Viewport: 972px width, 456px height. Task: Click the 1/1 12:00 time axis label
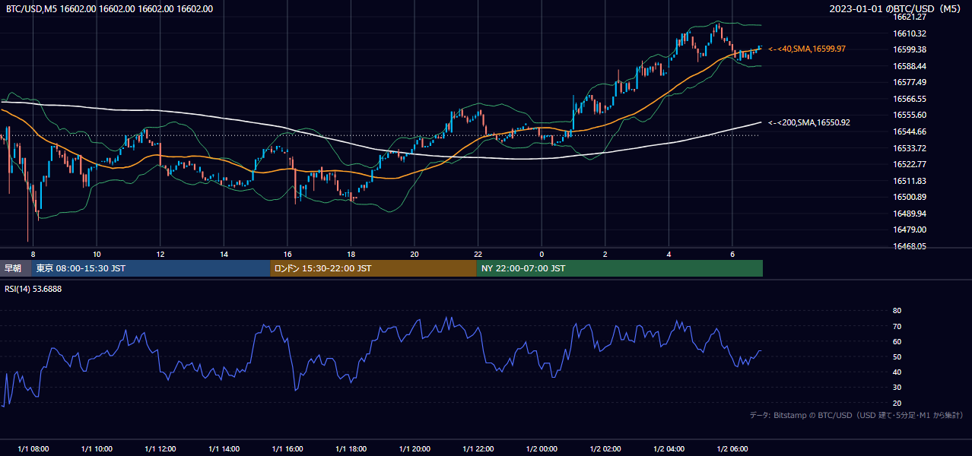point(160,449)
